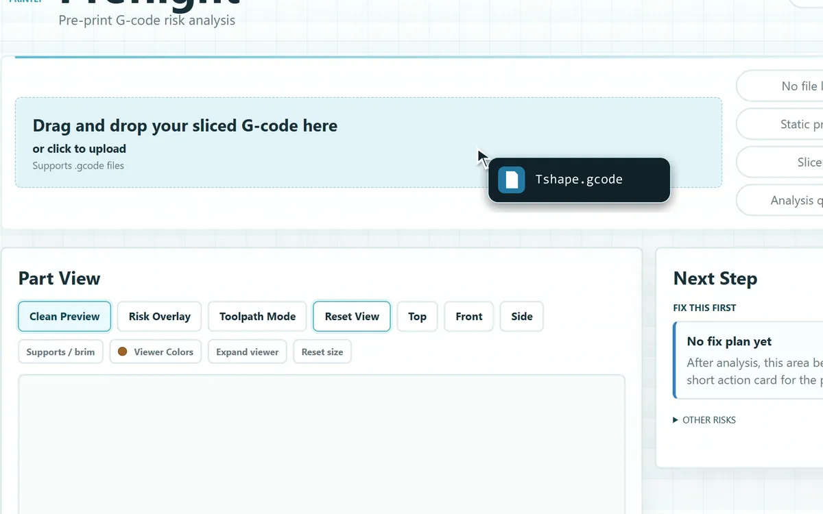Switch camera to Top view
The width and height of the screenshot is (823, 514).
(417, 317)
